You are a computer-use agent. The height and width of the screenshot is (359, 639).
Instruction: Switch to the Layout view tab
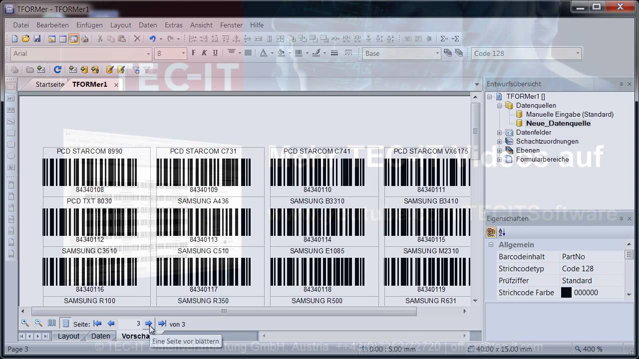tap(68, 336)
